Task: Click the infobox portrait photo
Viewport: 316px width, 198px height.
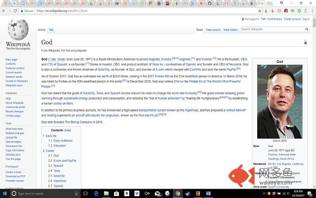Action: (280, 101)
